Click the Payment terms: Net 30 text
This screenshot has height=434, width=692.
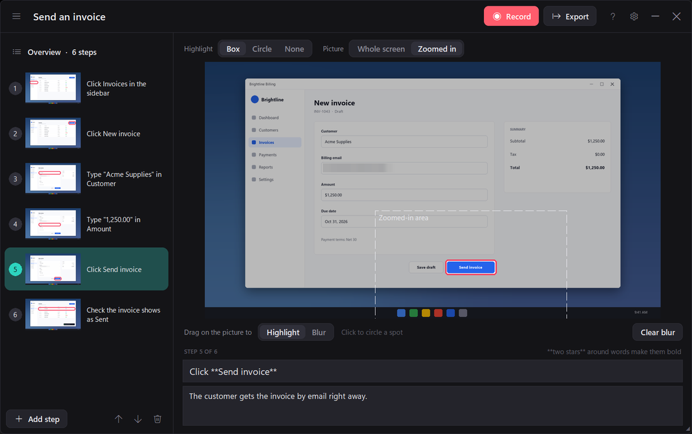pyautogui.click(x=339, y=240)
